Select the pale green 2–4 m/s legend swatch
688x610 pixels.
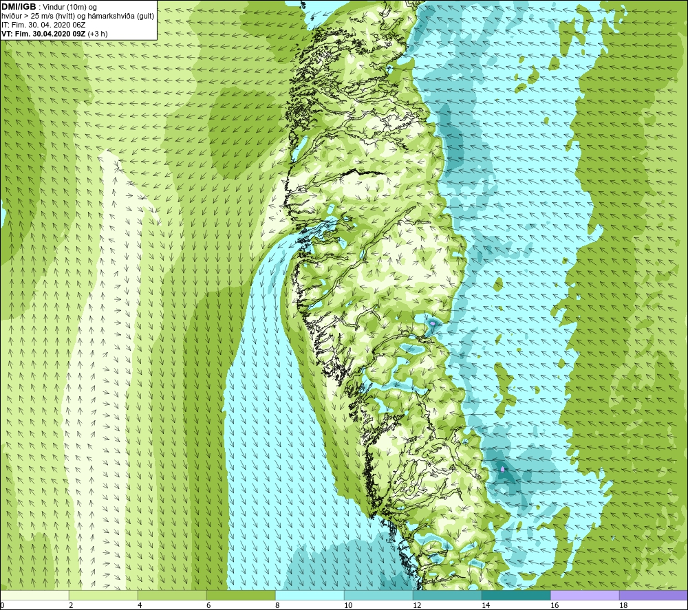tap(104, 595)
